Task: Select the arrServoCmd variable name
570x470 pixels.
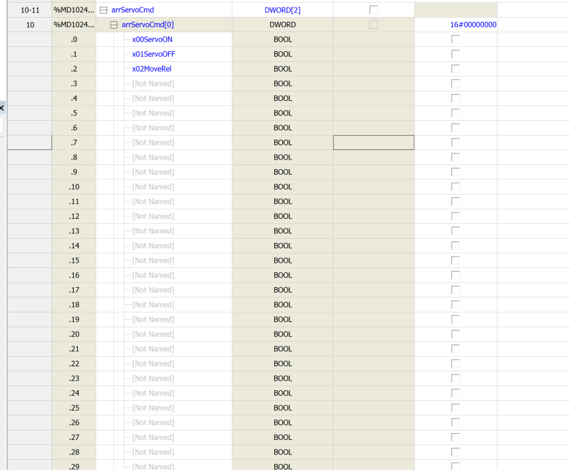Action: (x=132, y=10)
